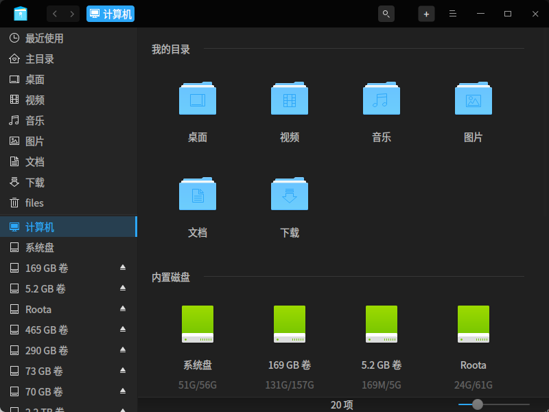Select the 系统盘 disk icon
This screenshot has width=549, height=412.
point(198,324)
